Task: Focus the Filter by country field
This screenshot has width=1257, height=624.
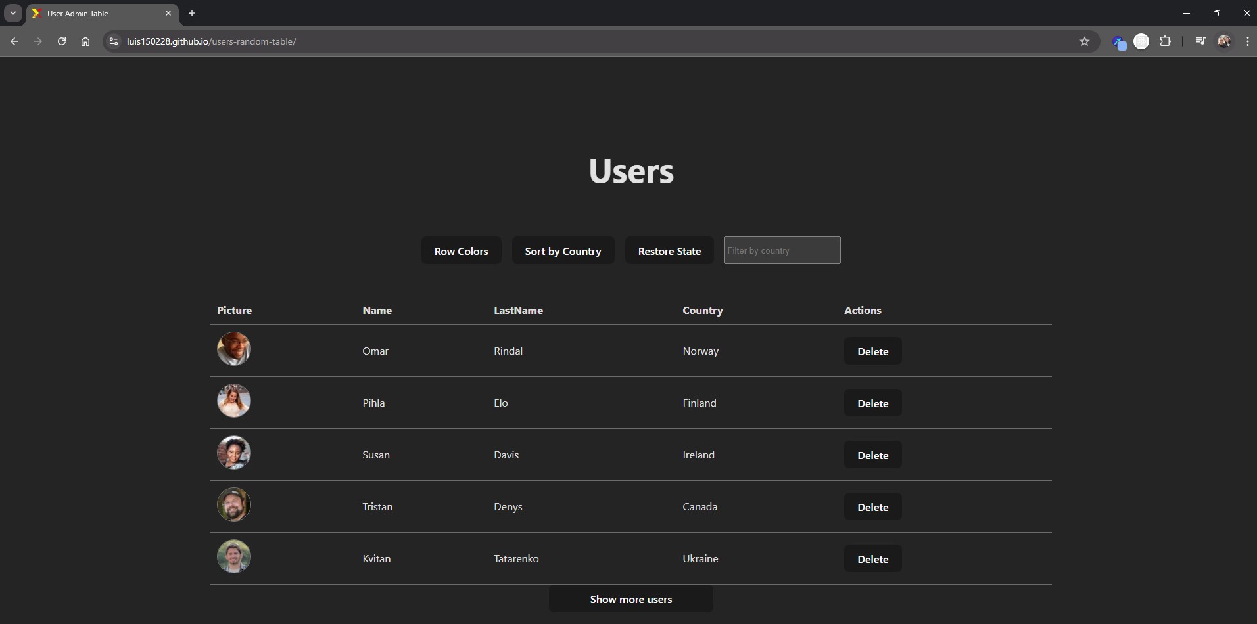Action: point(782,250)
